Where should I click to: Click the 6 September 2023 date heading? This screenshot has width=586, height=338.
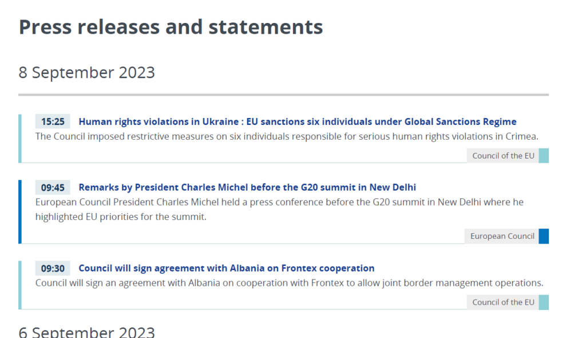(87, 332)
